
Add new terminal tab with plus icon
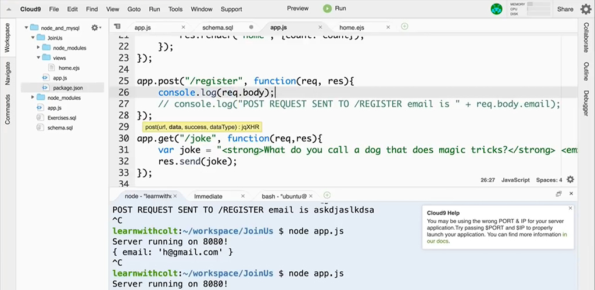coord(327,195)
